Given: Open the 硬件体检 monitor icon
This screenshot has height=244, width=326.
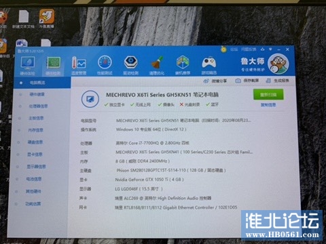Looking at the screenshot, I should [28, 63].
